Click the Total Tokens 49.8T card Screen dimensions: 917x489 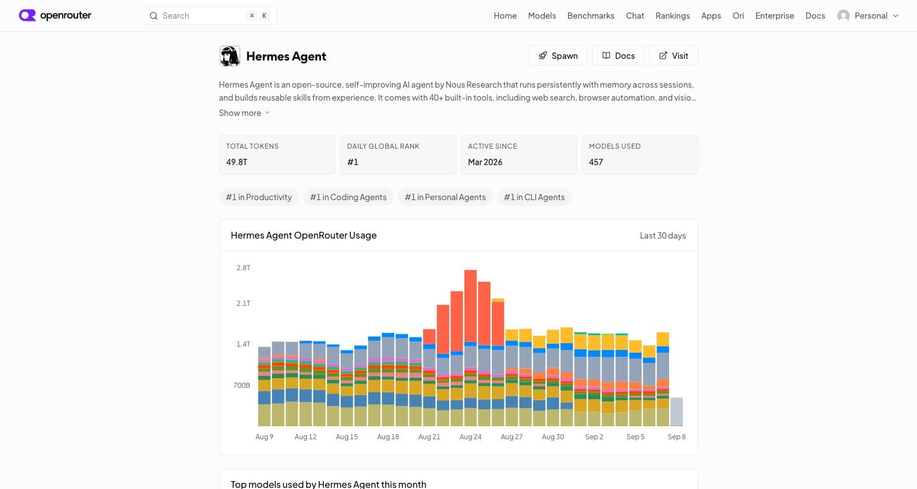coord(277,154)
